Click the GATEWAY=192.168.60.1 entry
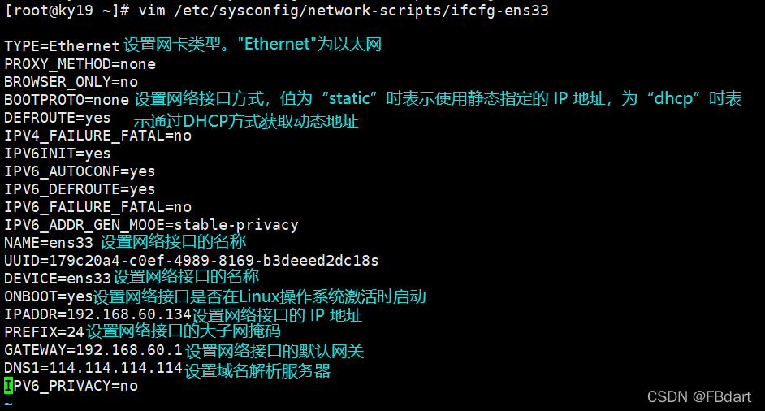Screen dimensions: 765x411 (x=93, y=350)
